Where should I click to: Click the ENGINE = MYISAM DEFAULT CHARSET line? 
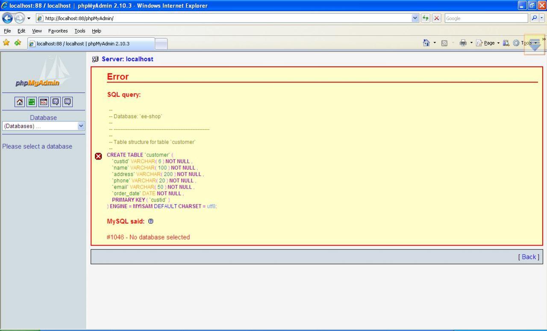point(162,206)
